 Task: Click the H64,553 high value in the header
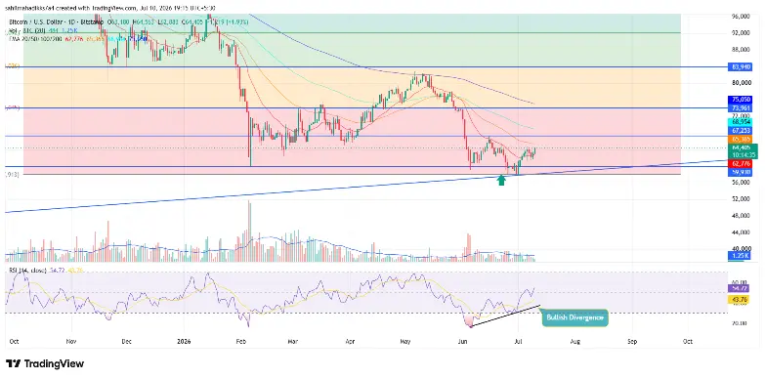click(x=143, y=22)
